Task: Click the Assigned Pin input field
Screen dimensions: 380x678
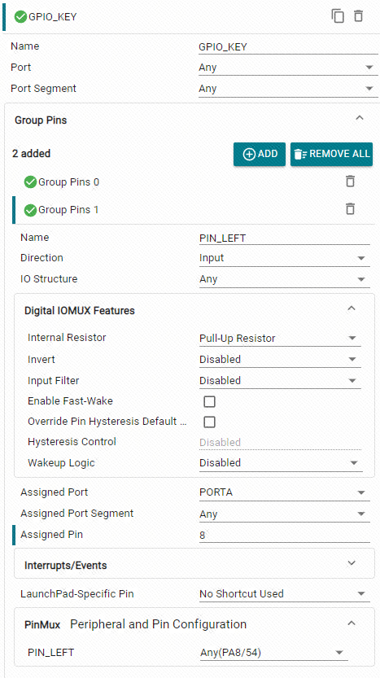Action: click(285, 536)
